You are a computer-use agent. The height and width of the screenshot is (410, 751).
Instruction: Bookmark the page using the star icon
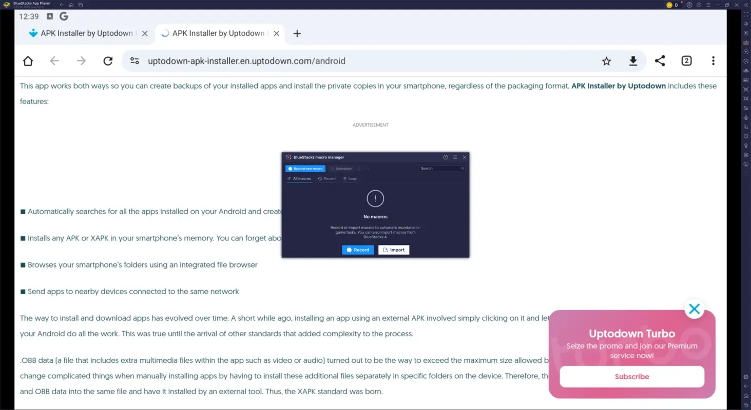[606, 60]
